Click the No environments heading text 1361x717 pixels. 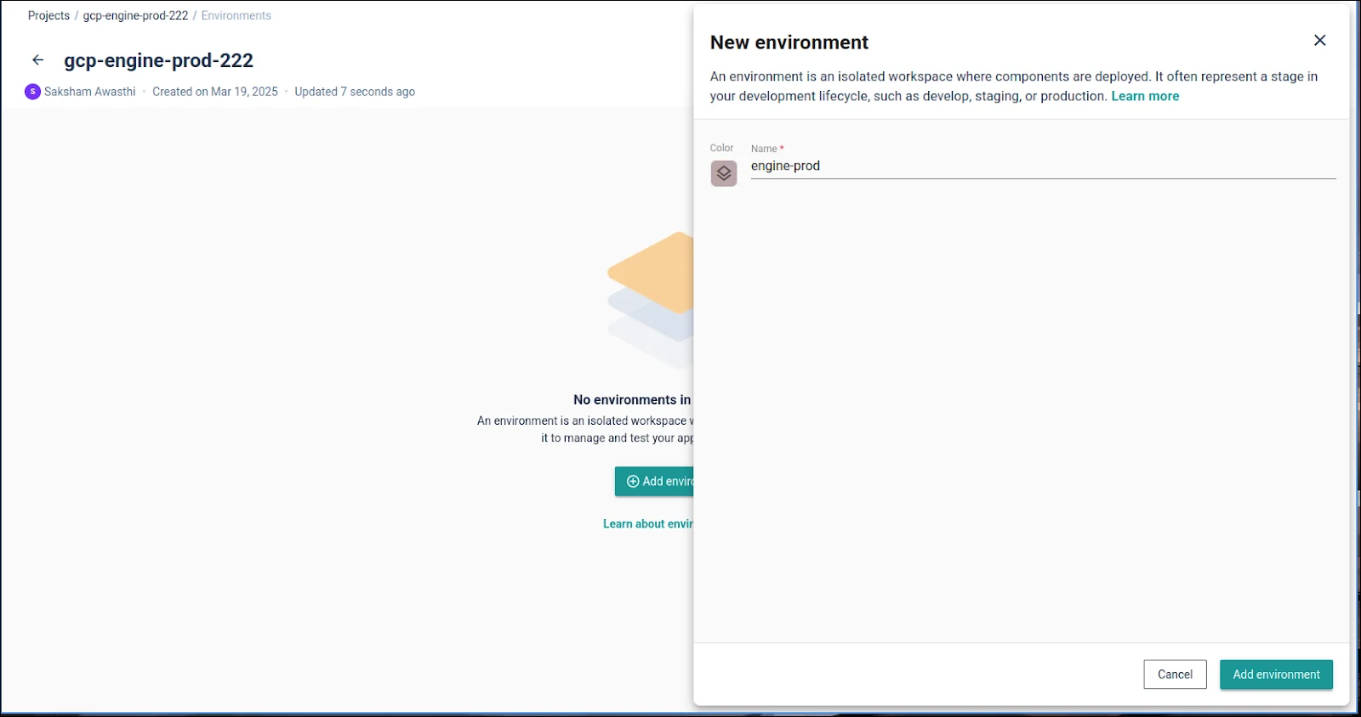632,399
